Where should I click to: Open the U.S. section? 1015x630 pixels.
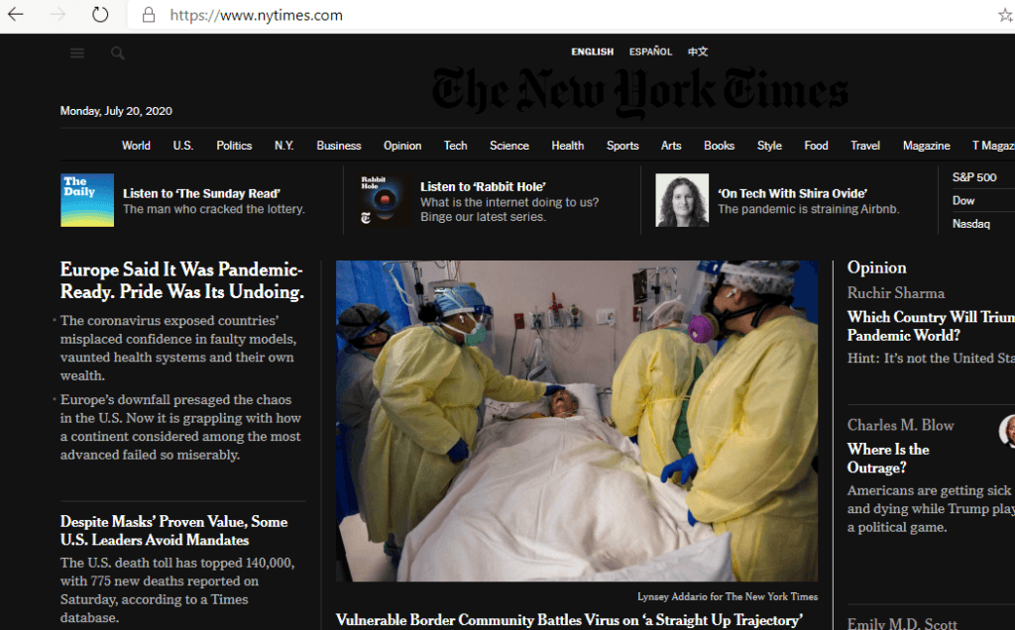[183, 146]
